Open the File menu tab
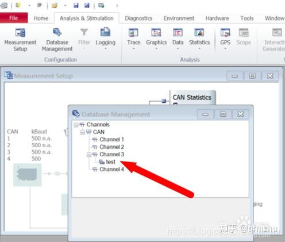Viewport: 285px width, 242px height. click(x=14, y=18)
